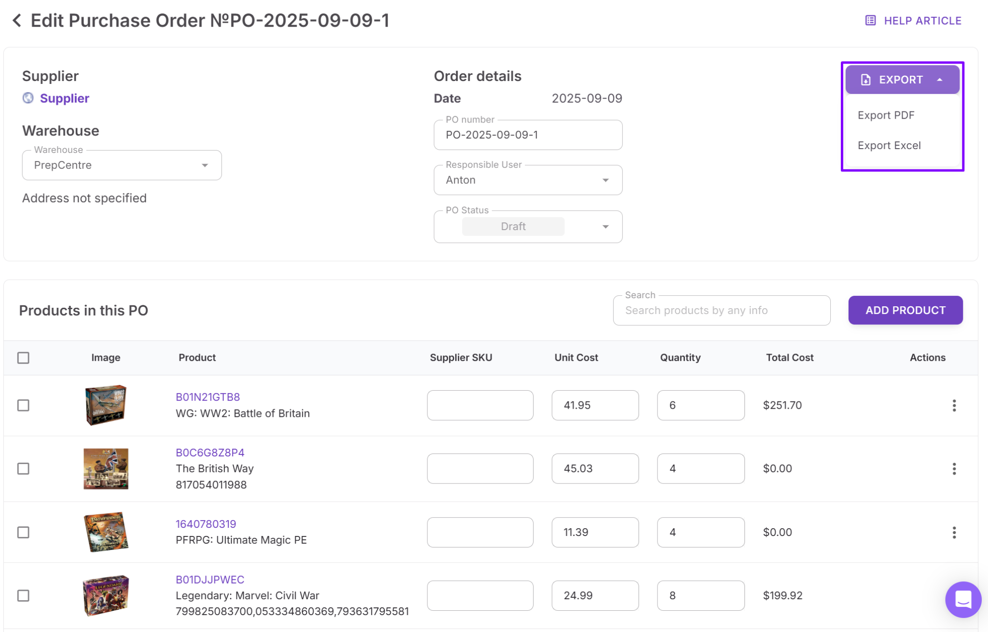Click the globe icon next to Supplier
The width and height of the screenshot is (988, 632).
28,98
